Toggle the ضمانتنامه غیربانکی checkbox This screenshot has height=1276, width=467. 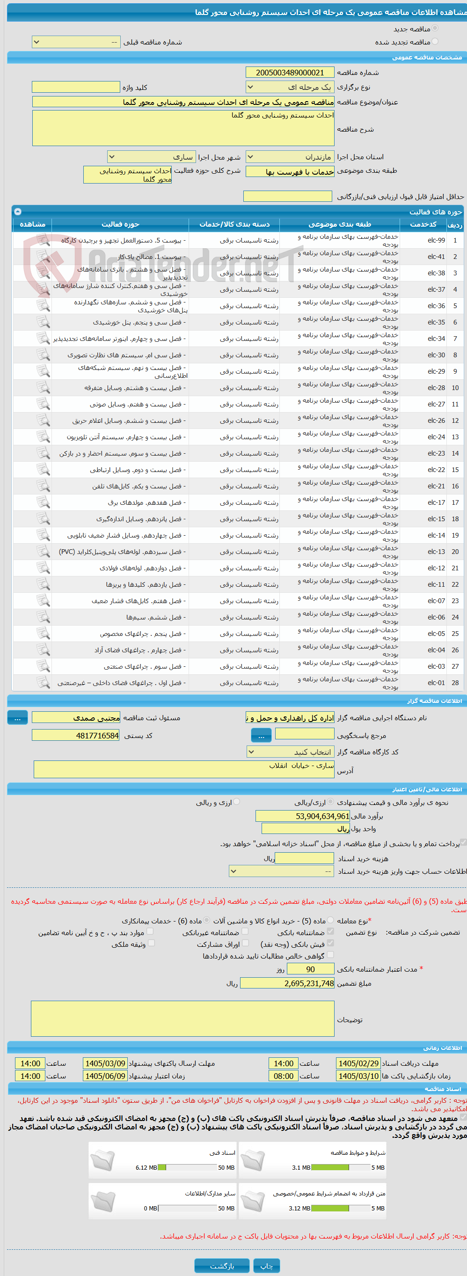245,931
